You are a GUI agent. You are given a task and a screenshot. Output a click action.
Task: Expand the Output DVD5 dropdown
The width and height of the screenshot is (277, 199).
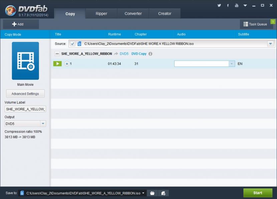click(43, 124)
